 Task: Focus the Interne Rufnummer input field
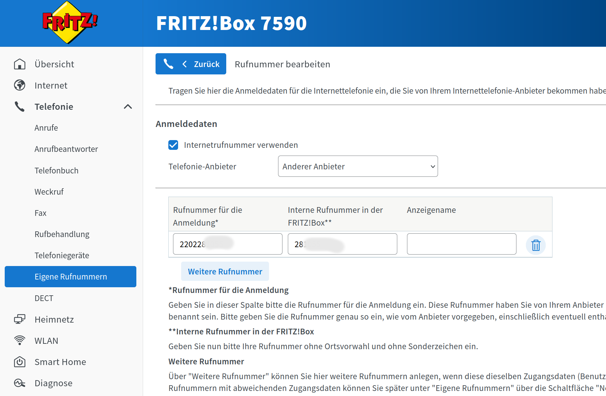(342, 244)
